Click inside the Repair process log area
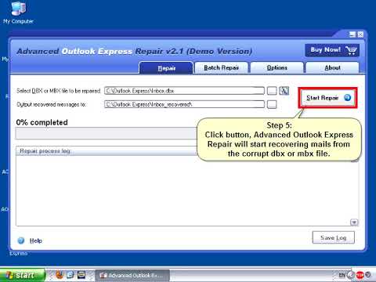The height and width of the screenshot is (282, 376). tap(183, 190)
